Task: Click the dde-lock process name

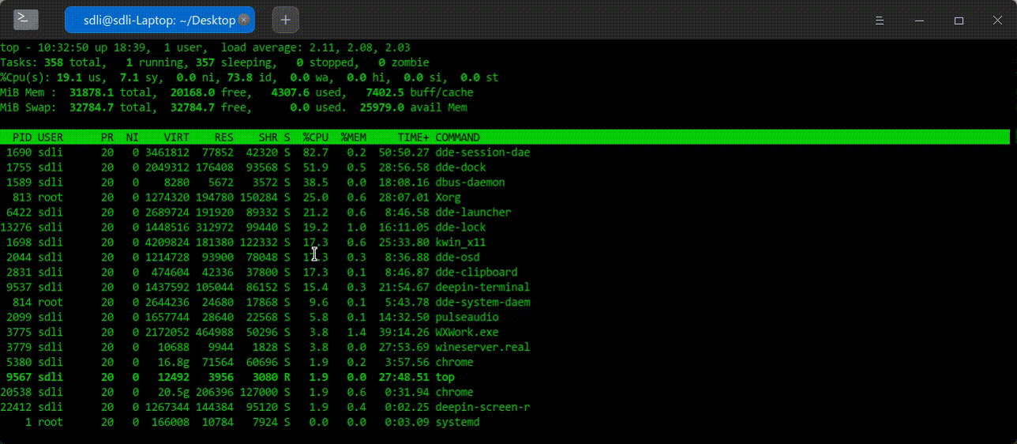Action: coord(461,228)
